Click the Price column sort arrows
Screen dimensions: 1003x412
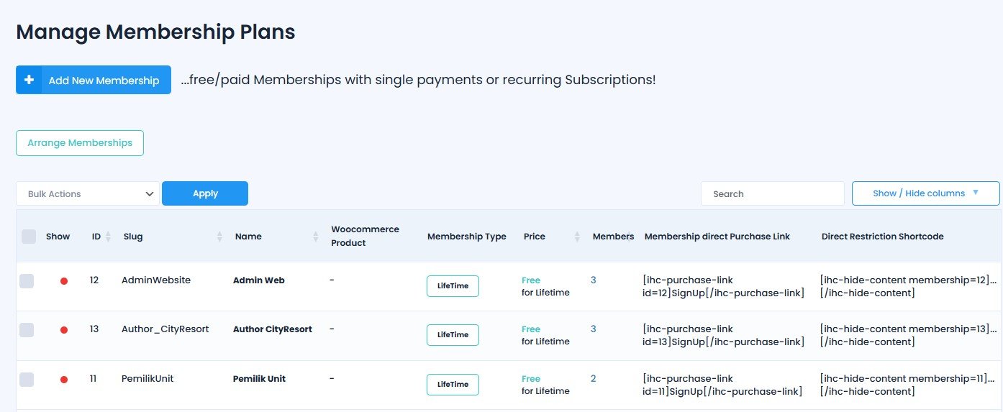(x=577, y=237)
